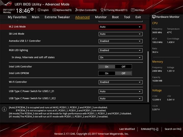Set Intel LAN Controller to Off
The height and width of the screenshot is (137, 183).
click(123, 67)
